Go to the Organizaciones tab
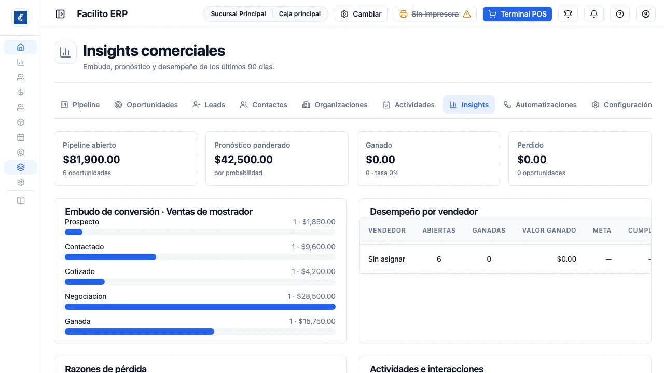664x373 pixels. (x=335, y=105)
